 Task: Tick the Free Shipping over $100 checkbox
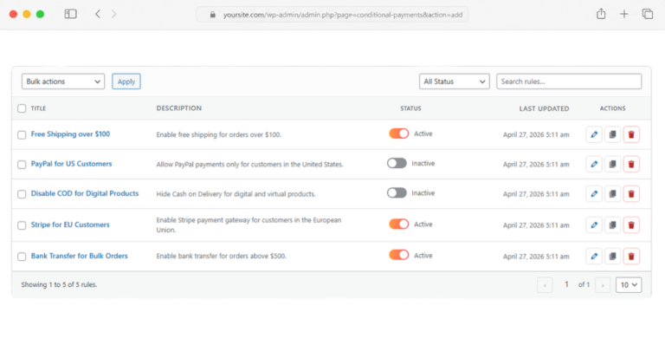click(22, 135)
